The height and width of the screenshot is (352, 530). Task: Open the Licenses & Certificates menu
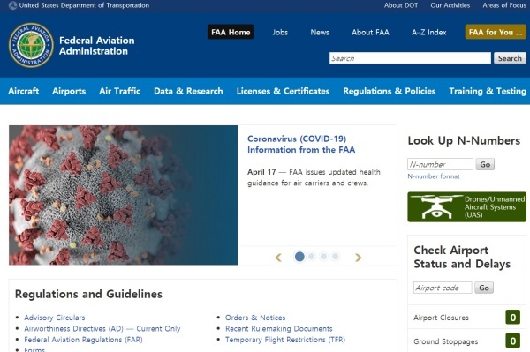(x=283, y=91)
